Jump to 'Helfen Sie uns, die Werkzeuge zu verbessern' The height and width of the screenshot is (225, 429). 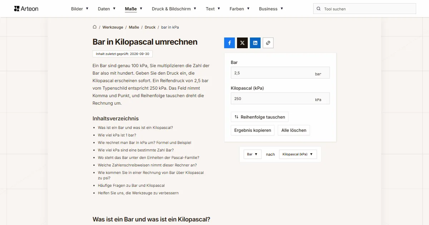coord(138,193)
